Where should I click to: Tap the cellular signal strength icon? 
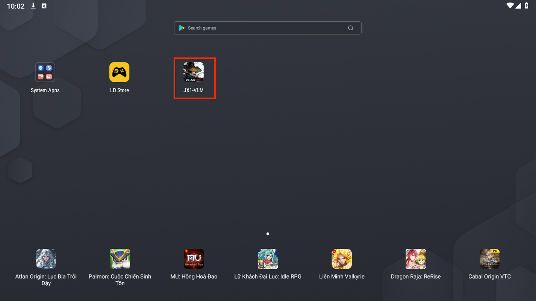point(518,6)
